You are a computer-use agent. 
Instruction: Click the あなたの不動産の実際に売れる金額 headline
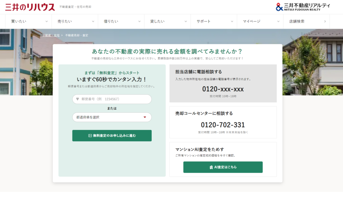167,51
